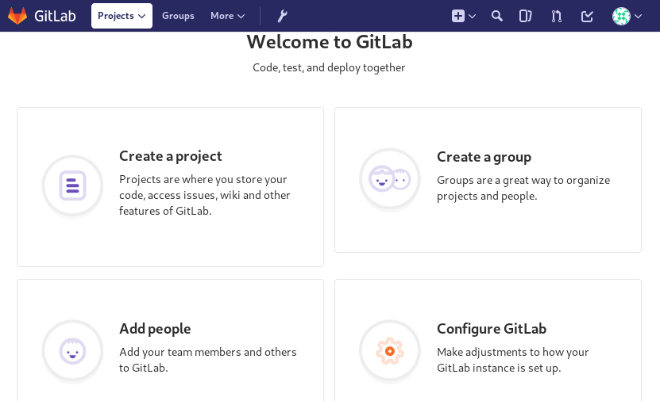The image size is (660, 401).
Task: Click the GitLab fox logo
Action: pyautogui.click(x=17, y=16)
